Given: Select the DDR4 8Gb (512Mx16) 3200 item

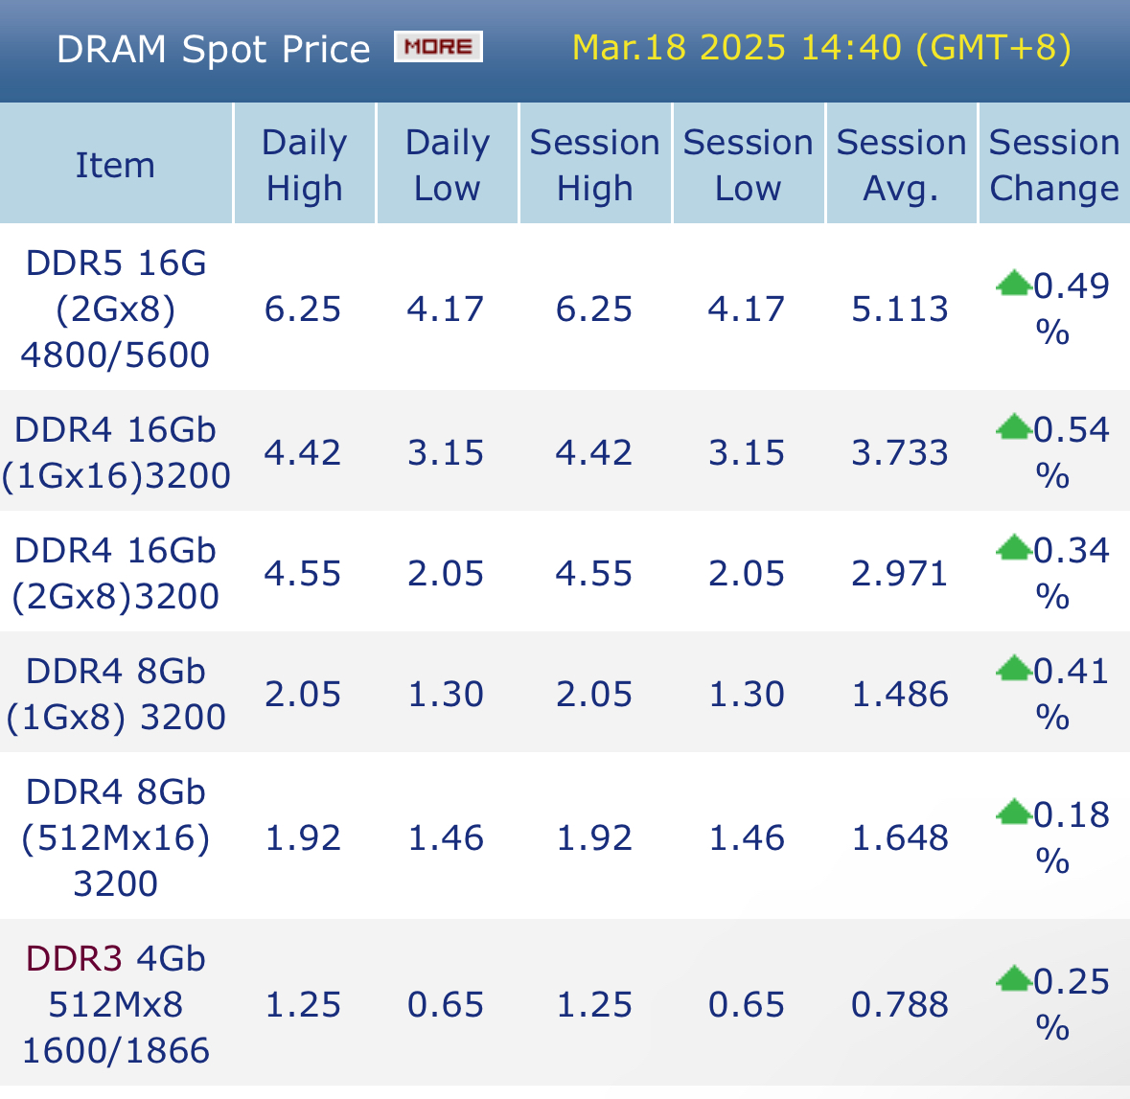Looking at the screenshot, I should 115,837.
